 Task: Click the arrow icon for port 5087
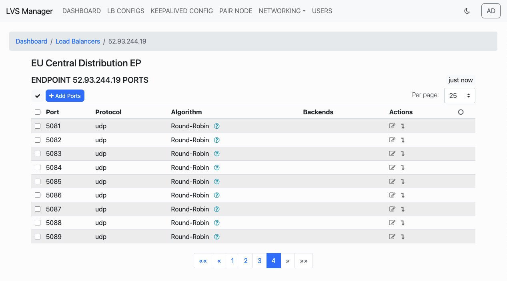(403, 209)
